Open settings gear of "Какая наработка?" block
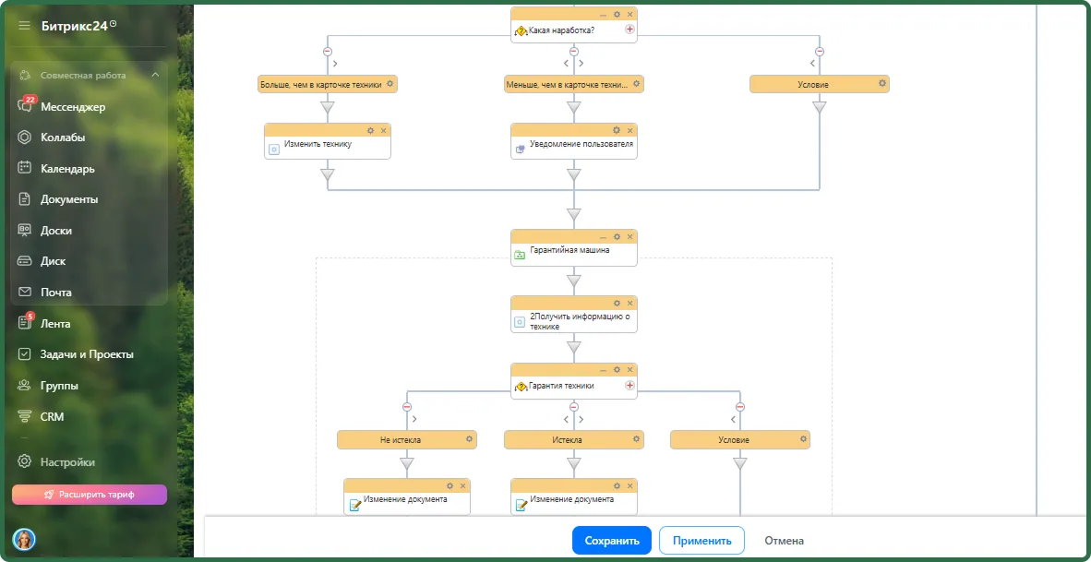Image resolution: width=1091 pixels, height=562 pixels. pos(617,14)
